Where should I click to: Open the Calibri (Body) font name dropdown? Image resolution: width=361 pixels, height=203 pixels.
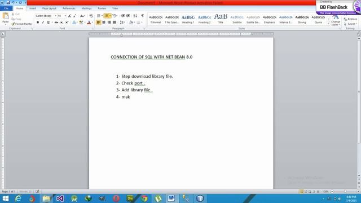(55, 16)
